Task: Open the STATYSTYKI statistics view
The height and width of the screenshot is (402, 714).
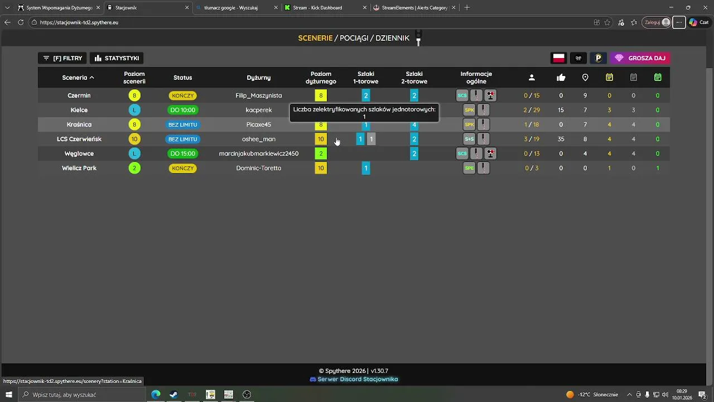Action: 117,58
